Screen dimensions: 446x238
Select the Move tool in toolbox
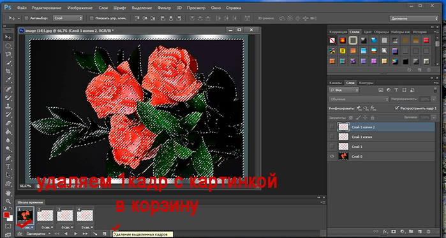pyautogui.click(x=8, y=37)
